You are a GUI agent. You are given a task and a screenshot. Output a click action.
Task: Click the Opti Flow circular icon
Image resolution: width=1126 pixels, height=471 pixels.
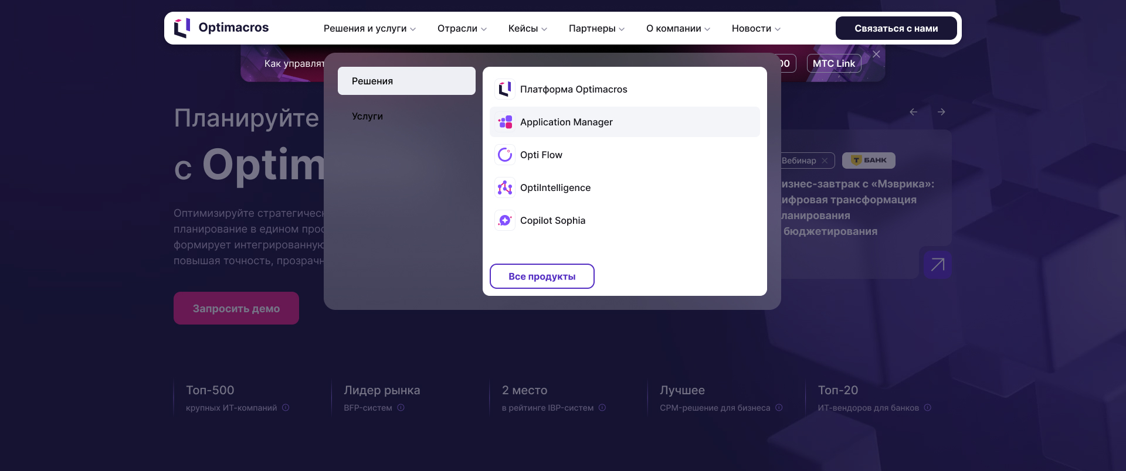pos(504,155)
